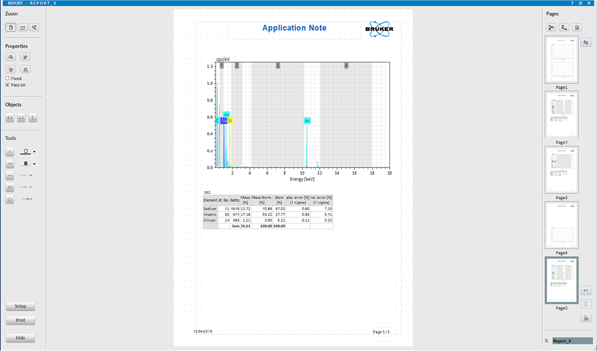
Task: Click the sigma sum icon in Pages panel
Action: (x=586, y=304)
